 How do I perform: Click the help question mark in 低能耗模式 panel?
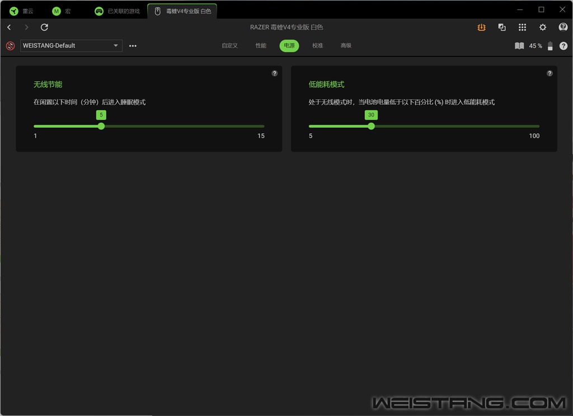pyautogui.click(x=549, y=73)
